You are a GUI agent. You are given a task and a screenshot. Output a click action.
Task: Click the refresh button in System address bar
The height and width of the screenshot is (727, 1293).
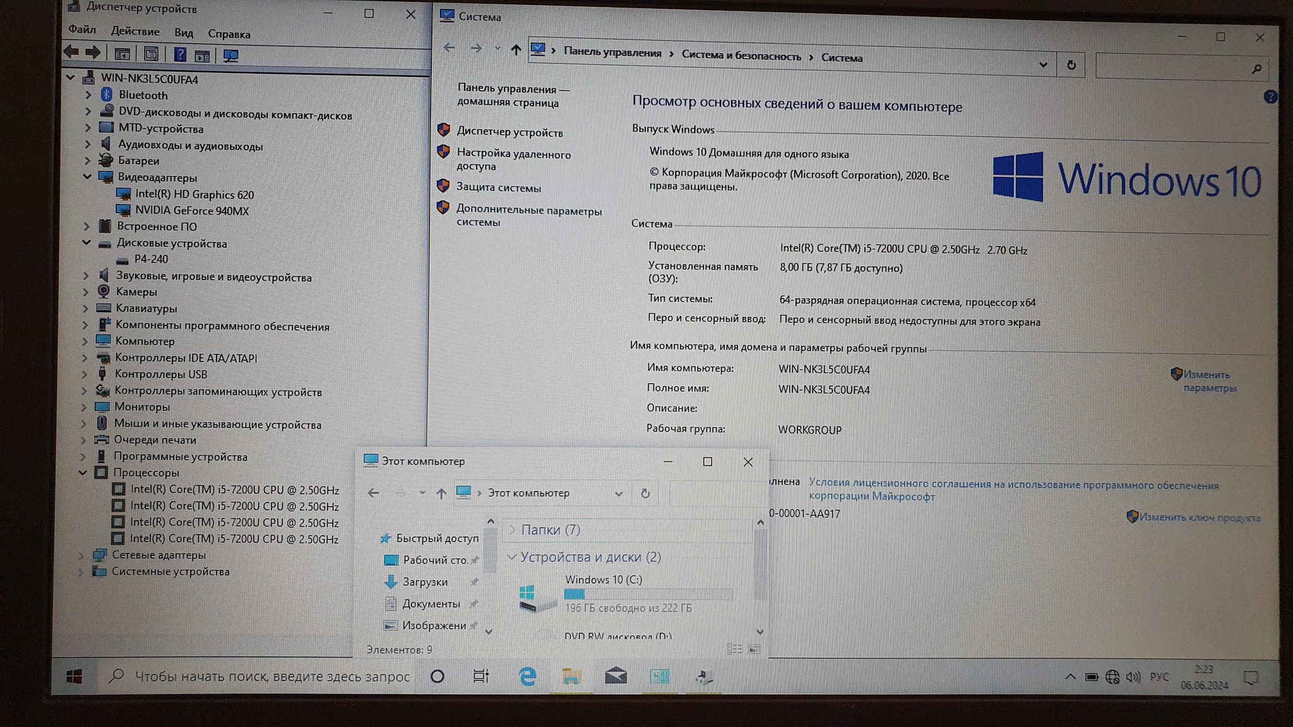(1071, 66)
